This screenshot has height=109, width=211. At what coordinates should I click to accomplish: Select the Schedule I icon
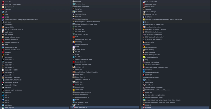[x=74, y=52]
